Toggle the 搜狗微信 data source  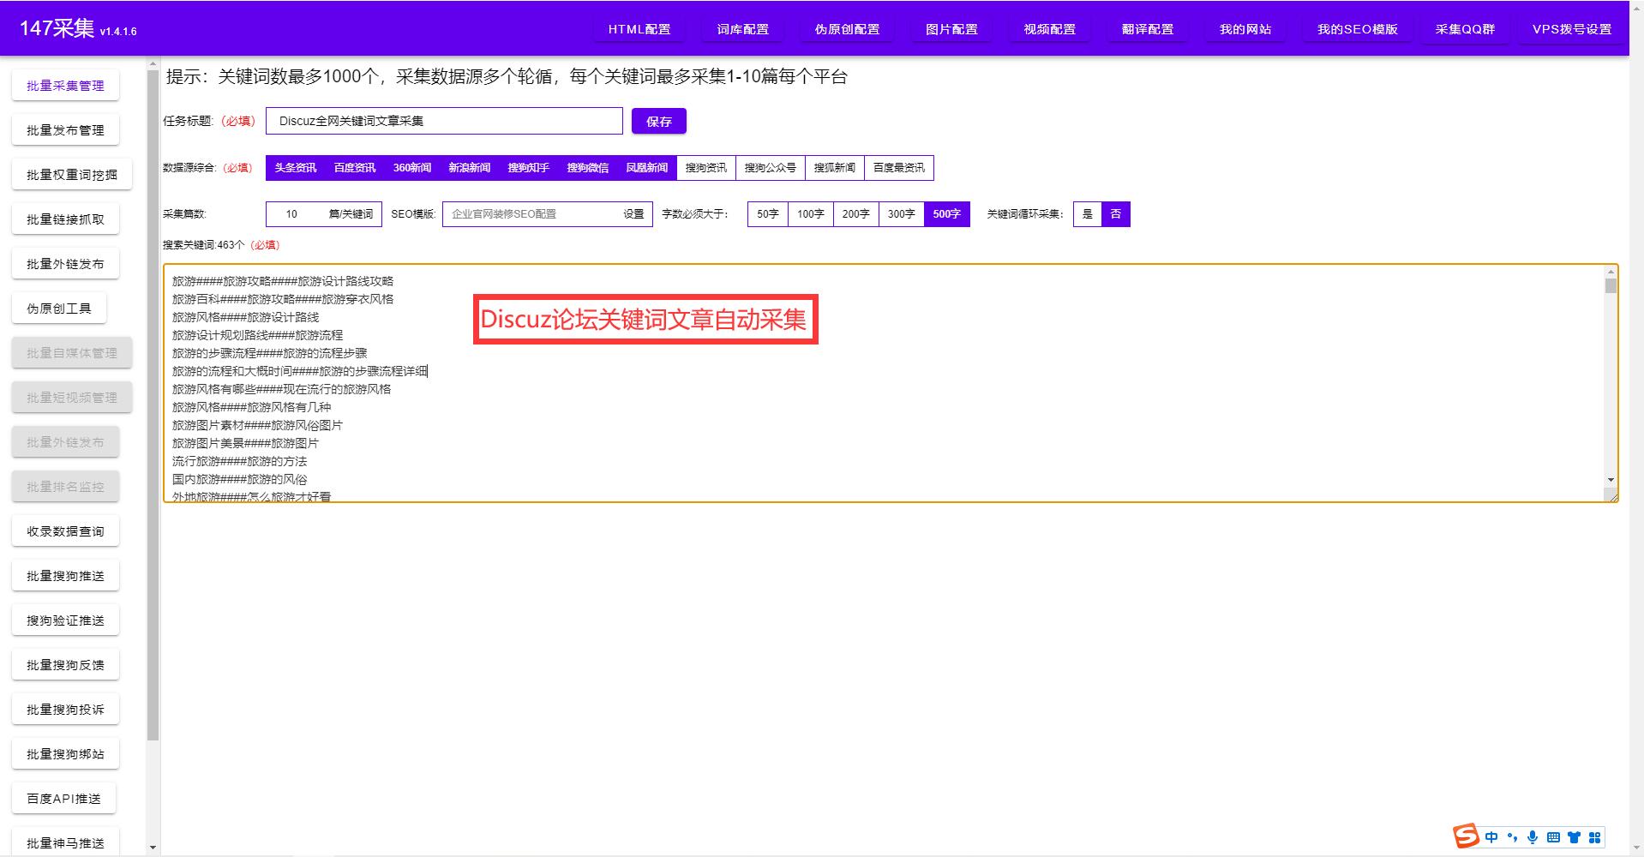pyautogui.click(x=588, y=168)
